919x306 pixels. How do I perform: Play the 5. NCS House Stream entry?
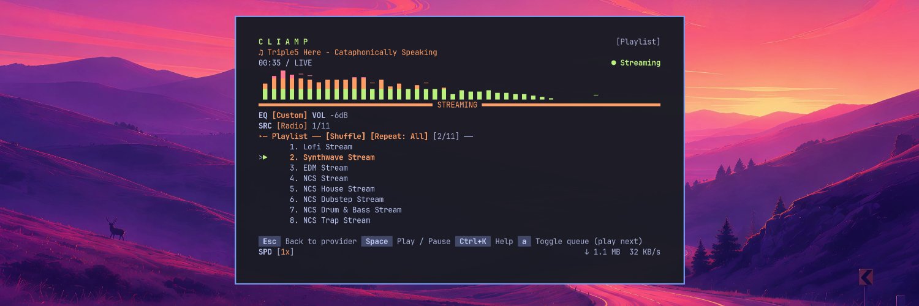[332, 188]
